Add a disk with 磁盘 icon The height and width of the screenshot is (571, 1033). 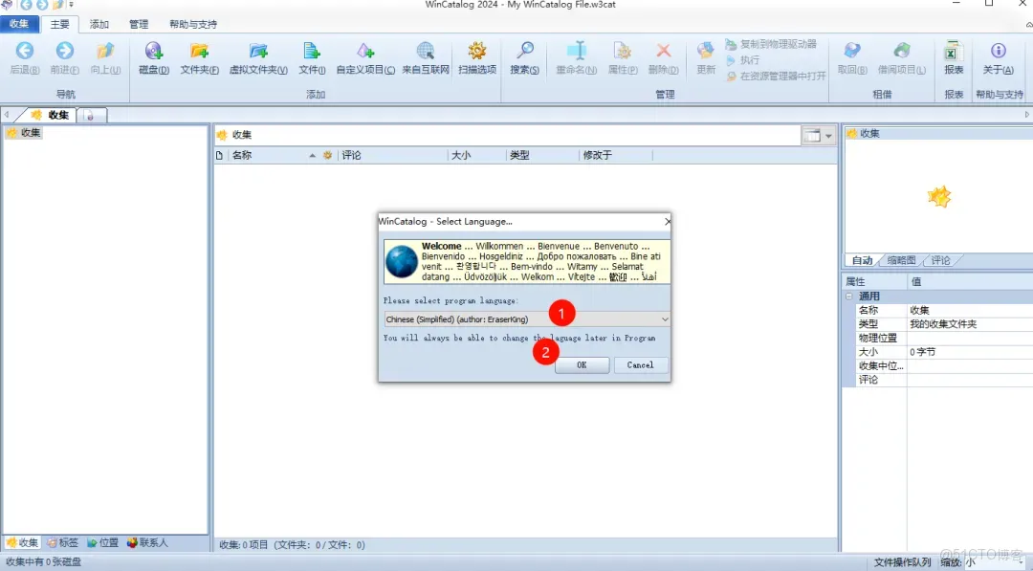coord(153,51)
